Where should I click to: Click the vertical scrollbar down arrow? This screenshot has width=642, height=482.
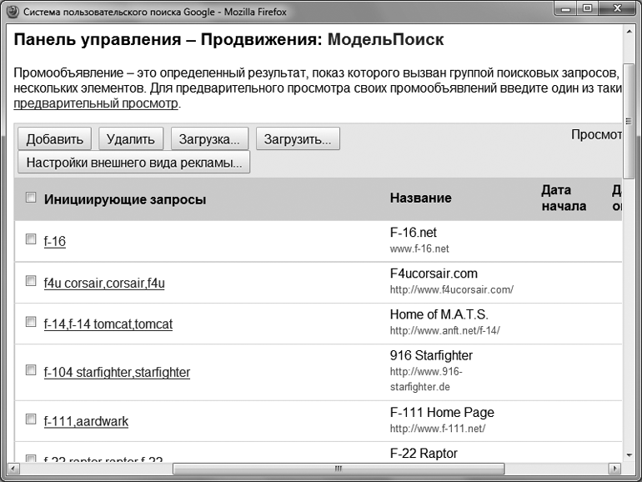[x=629, y=455]
